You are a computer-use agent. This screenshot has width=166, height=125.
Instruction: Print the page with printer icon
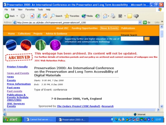(x=113, y=16)
